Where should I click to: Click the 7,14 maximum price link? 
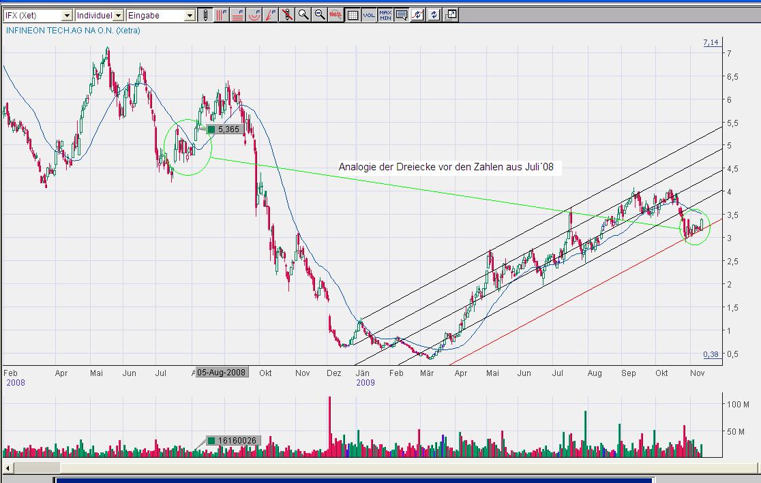(711, 42)
